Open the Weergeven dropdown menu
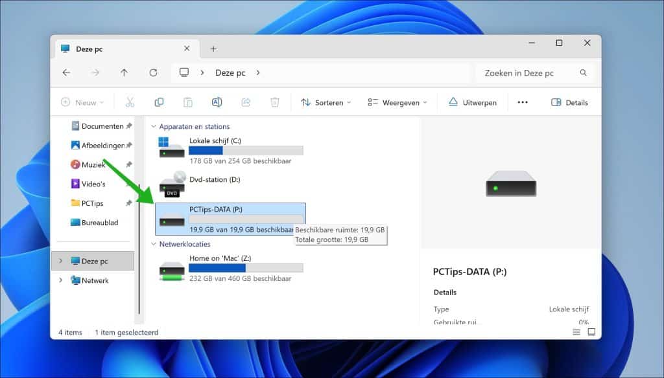This screenshot has height=378, width=664. 397,102
